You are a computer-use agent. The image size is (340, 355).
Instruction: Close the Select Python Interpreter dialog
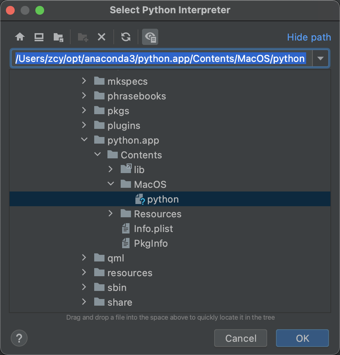point(10,10)
